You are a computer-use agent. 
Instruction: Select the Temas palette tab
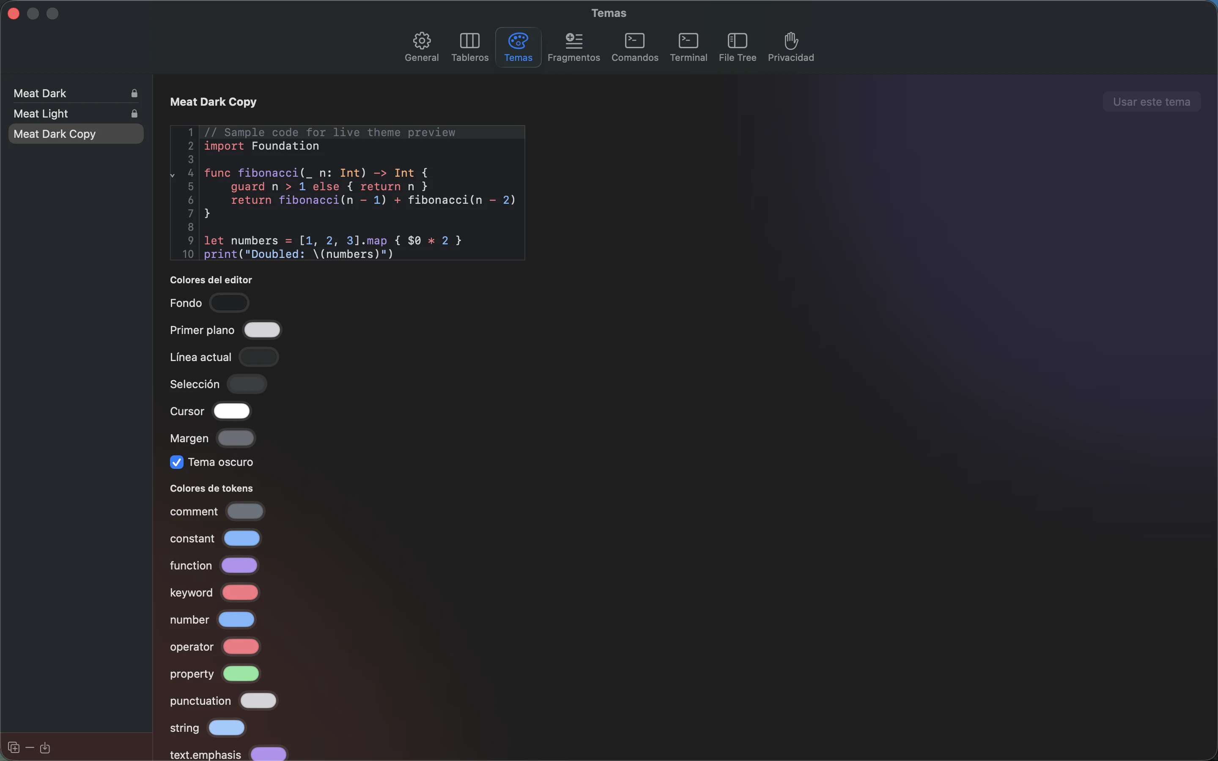click(x=518, y=47)
